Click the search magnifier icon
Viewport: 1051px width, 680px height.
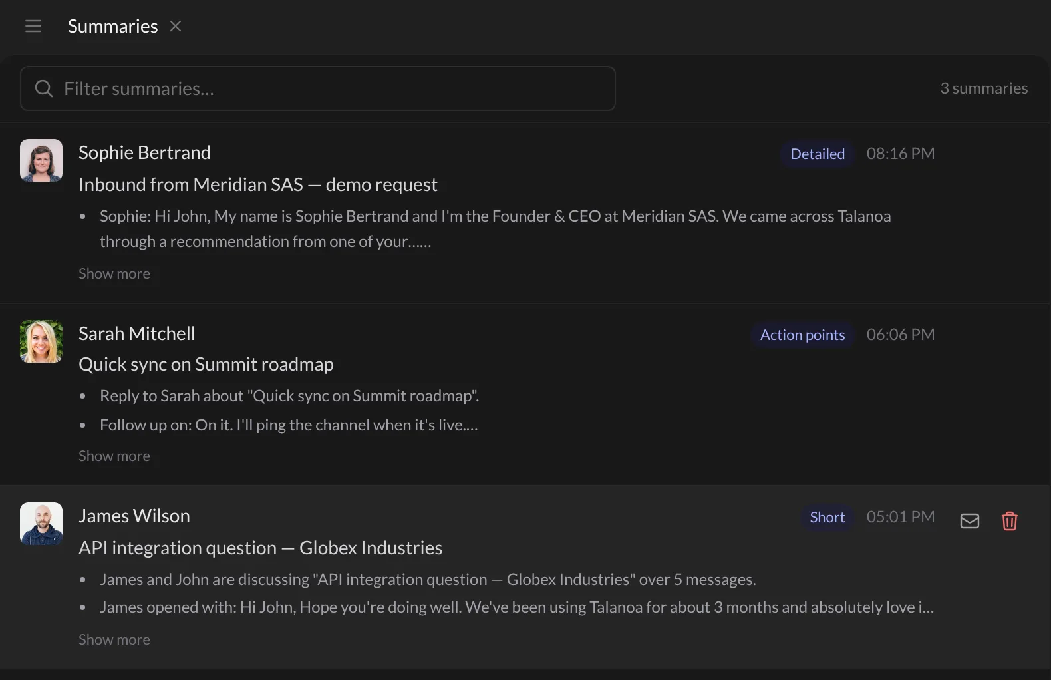44,88
